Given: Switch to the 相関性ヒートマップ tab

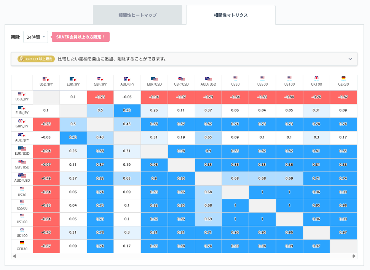Looking at the screenshot, I should click(137, 15).
